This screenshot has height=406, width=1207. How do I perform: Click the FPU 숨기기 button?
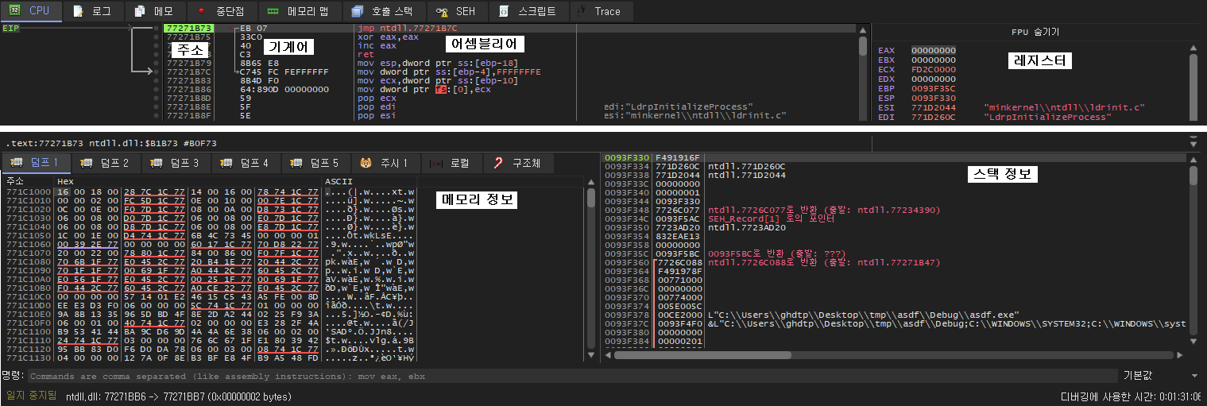pos(1035,32)
